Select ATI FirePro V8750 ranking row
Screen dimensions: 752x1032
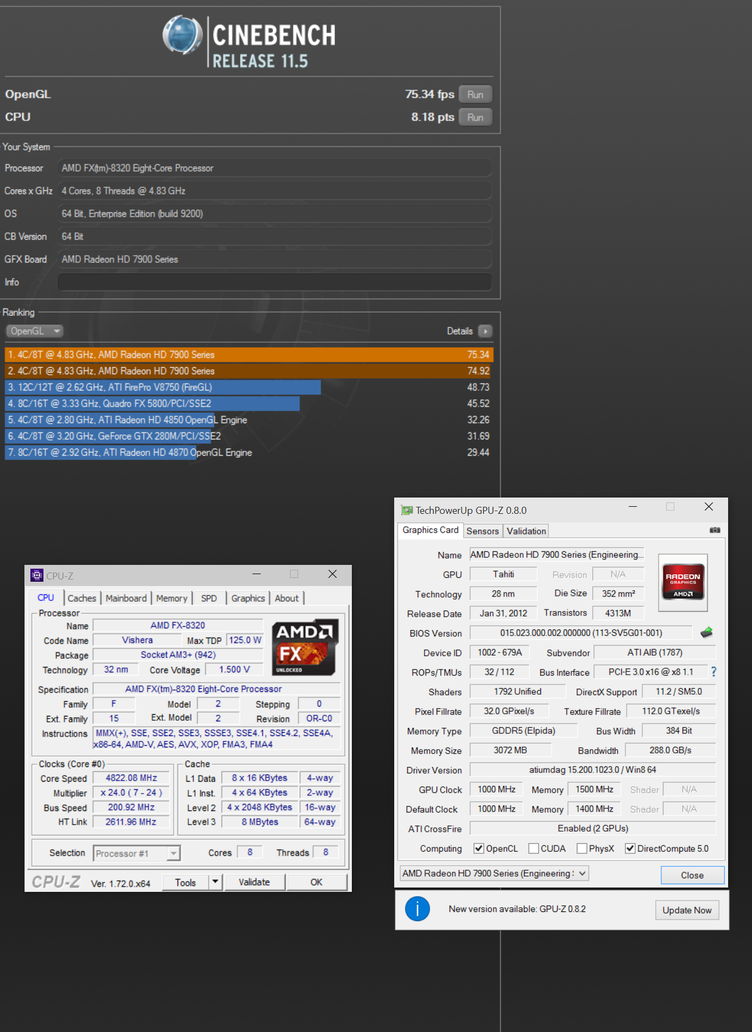tap(249, 387)
